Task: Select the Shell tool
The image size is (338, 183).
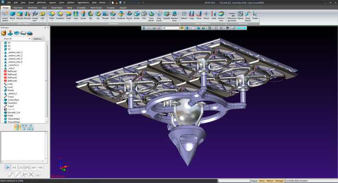Action: [x=113, y=15]
